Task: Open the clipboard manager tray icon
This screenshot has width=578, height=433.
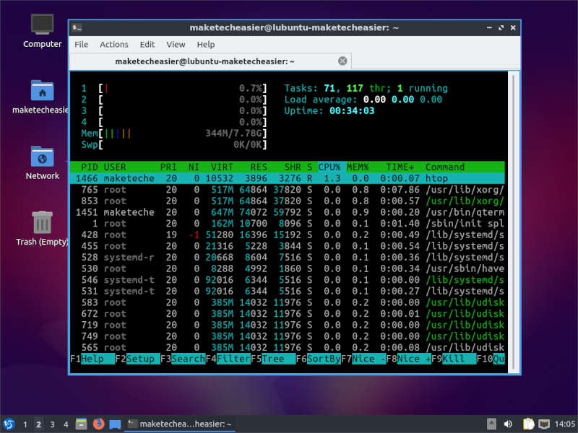Action: coord(530,424)
